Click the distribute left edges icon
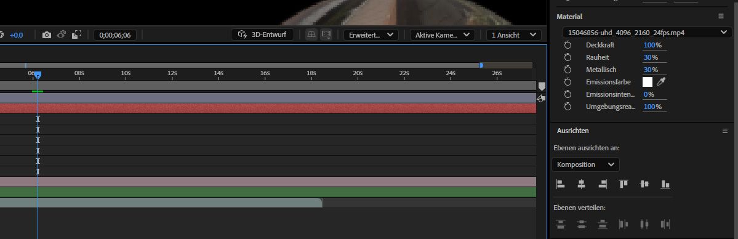This screenshot has height=239, width=738. pyautogui.click(x=623, y=224)
